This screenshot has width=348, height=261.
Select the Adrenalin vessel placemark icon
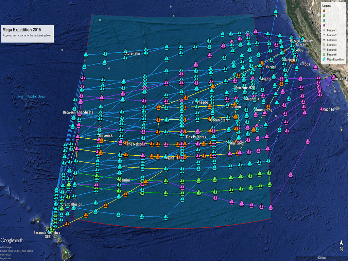point(125,52)
